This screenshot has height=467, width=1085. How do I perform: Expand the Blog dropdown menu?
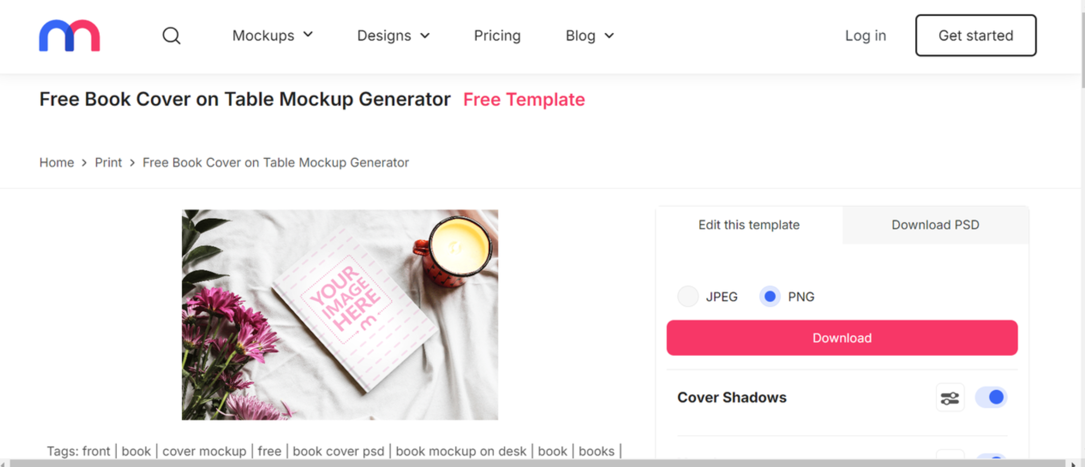590,36
